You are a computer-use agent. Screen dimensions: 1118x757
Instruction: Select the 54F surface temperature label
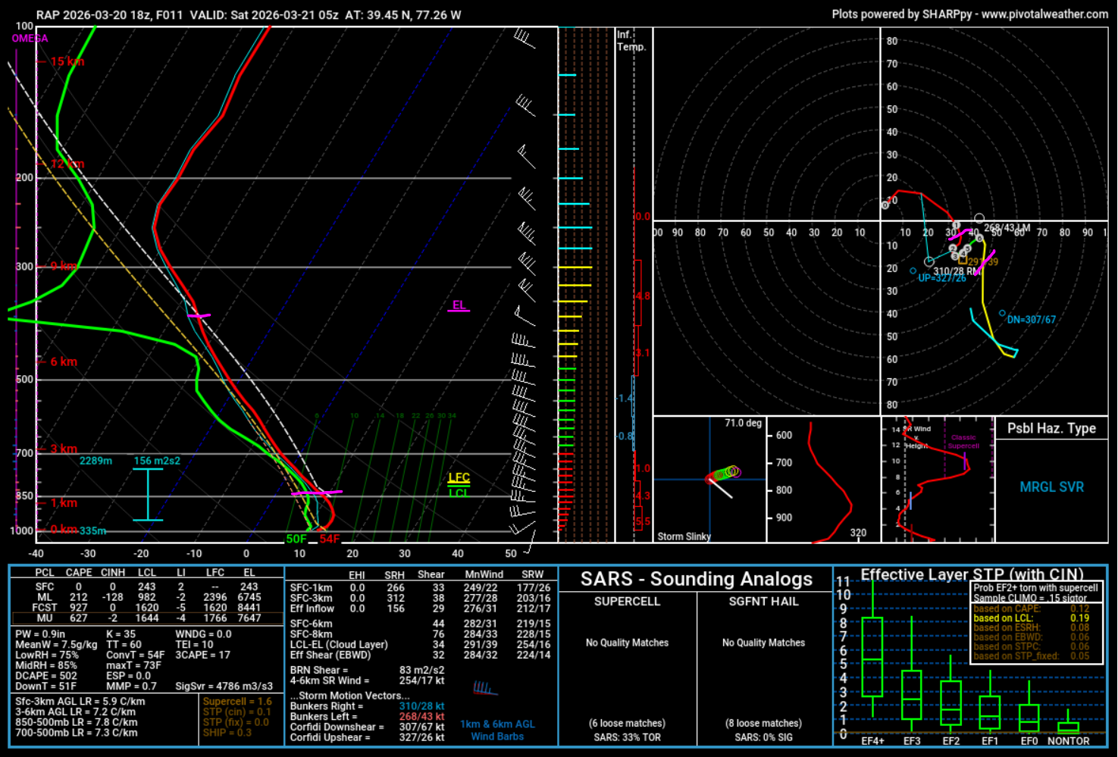pos(330,540)
